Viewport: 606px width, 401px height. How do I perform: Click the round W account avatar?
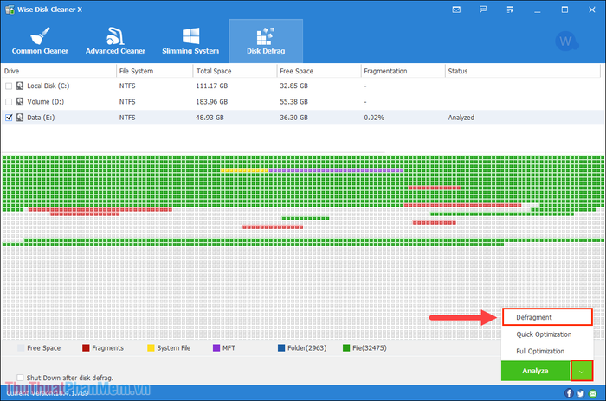click(x=569, y=41)
